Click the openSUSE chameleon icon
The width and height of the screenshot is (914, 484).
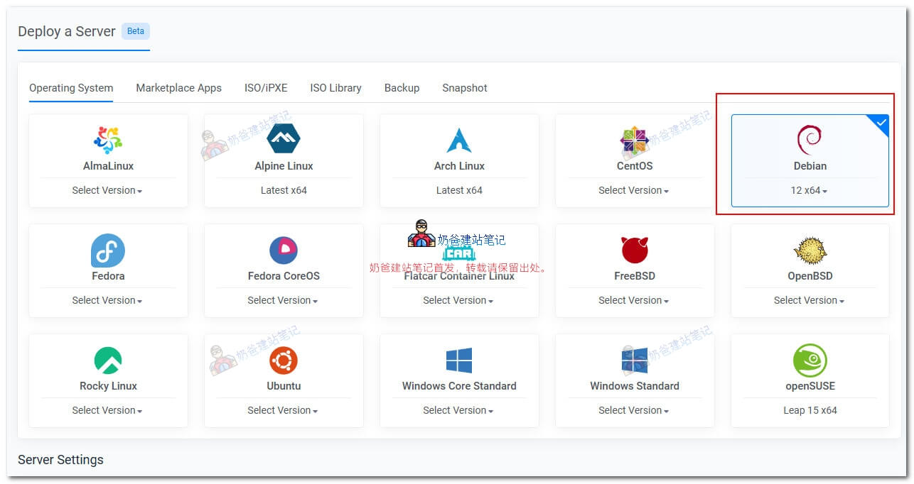tap(810, 361)
